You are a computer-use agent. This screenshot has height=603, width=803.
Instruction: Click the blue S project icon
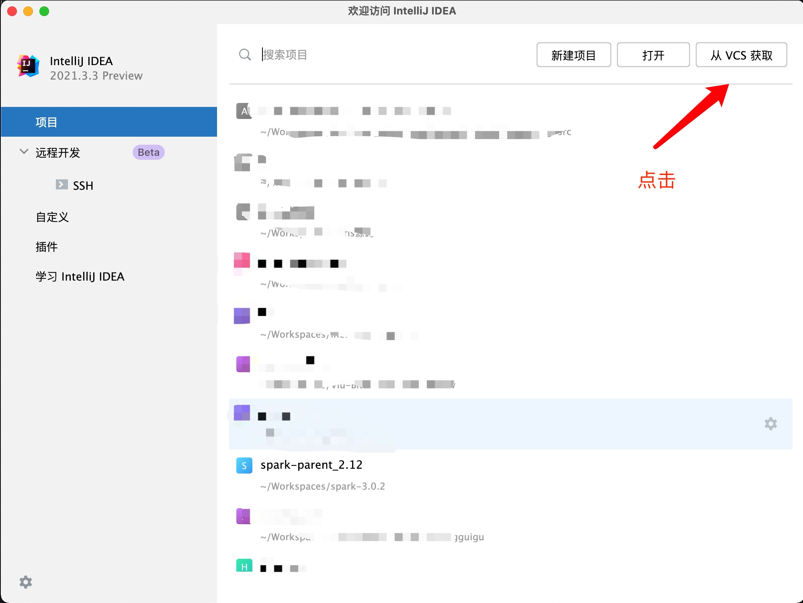(244, 466)
